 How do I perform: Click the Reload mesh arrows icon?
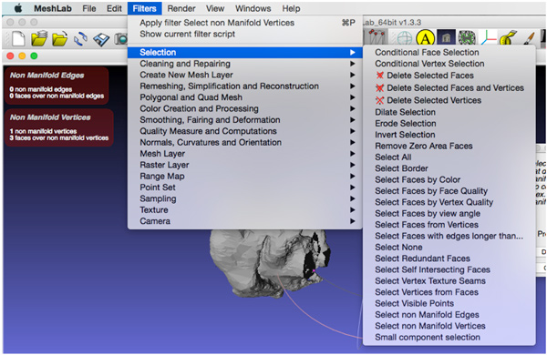point(80,38)
